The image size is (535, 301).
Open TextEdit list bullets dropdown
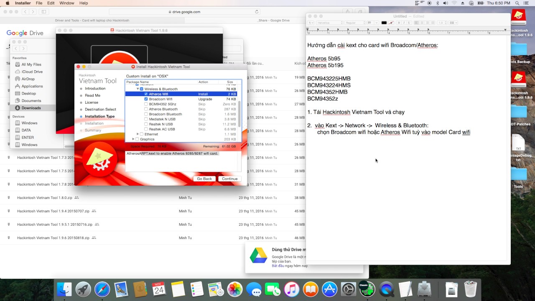coord(453,23)
